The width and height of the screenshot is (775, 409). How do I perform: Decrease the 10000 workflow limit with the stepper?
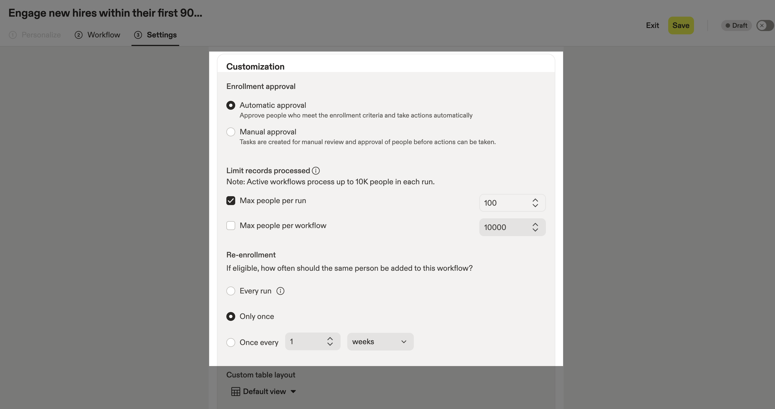click(x=535, y=231)
